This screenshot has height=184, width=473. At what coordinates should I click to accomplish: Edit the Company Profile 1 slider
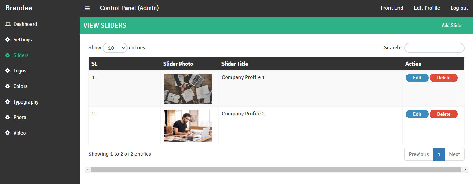pos(417,78)
